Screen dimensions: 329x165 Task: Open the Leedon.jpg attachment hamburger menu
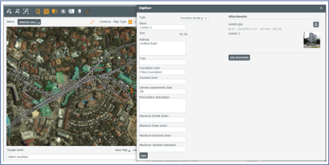point(316,25)
